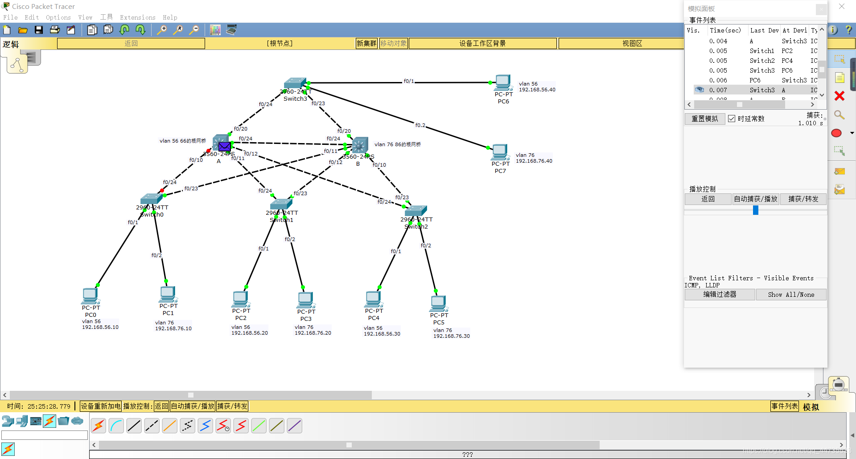Image resolution: width=856 pixels, height=459 pixels.
Task: Choose the Connections device category
Action: 49,421
